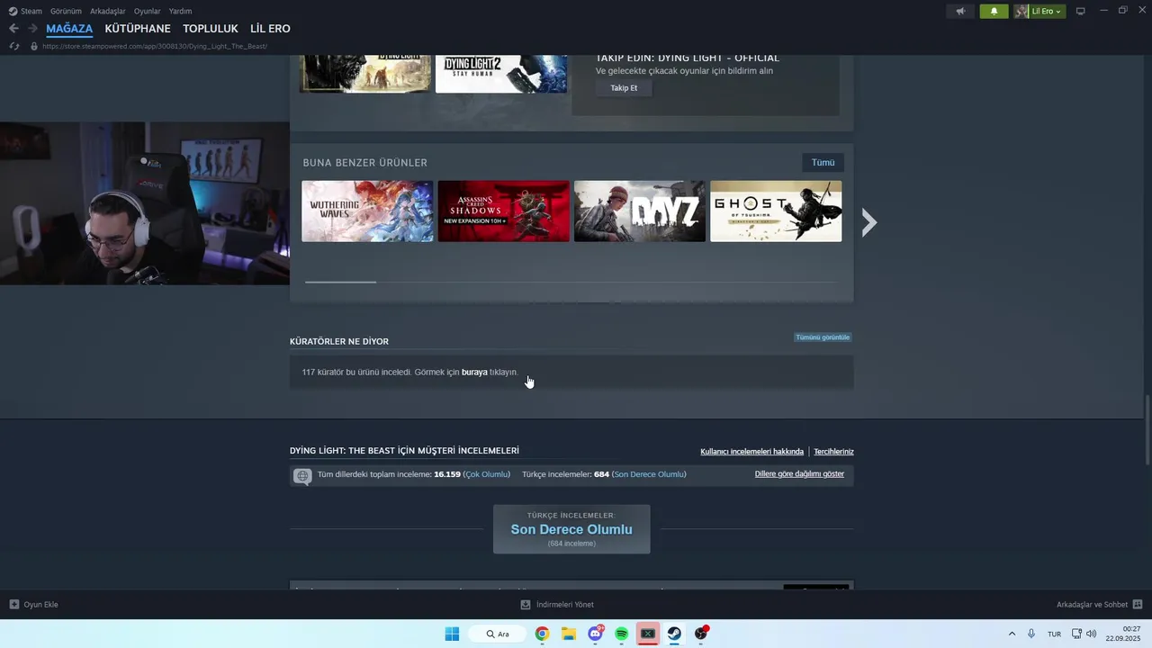Click the Takip Et button

point(624,87)
